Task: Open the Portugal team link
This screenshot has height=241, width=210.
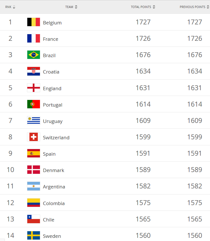Action: (x=53, y=105)
